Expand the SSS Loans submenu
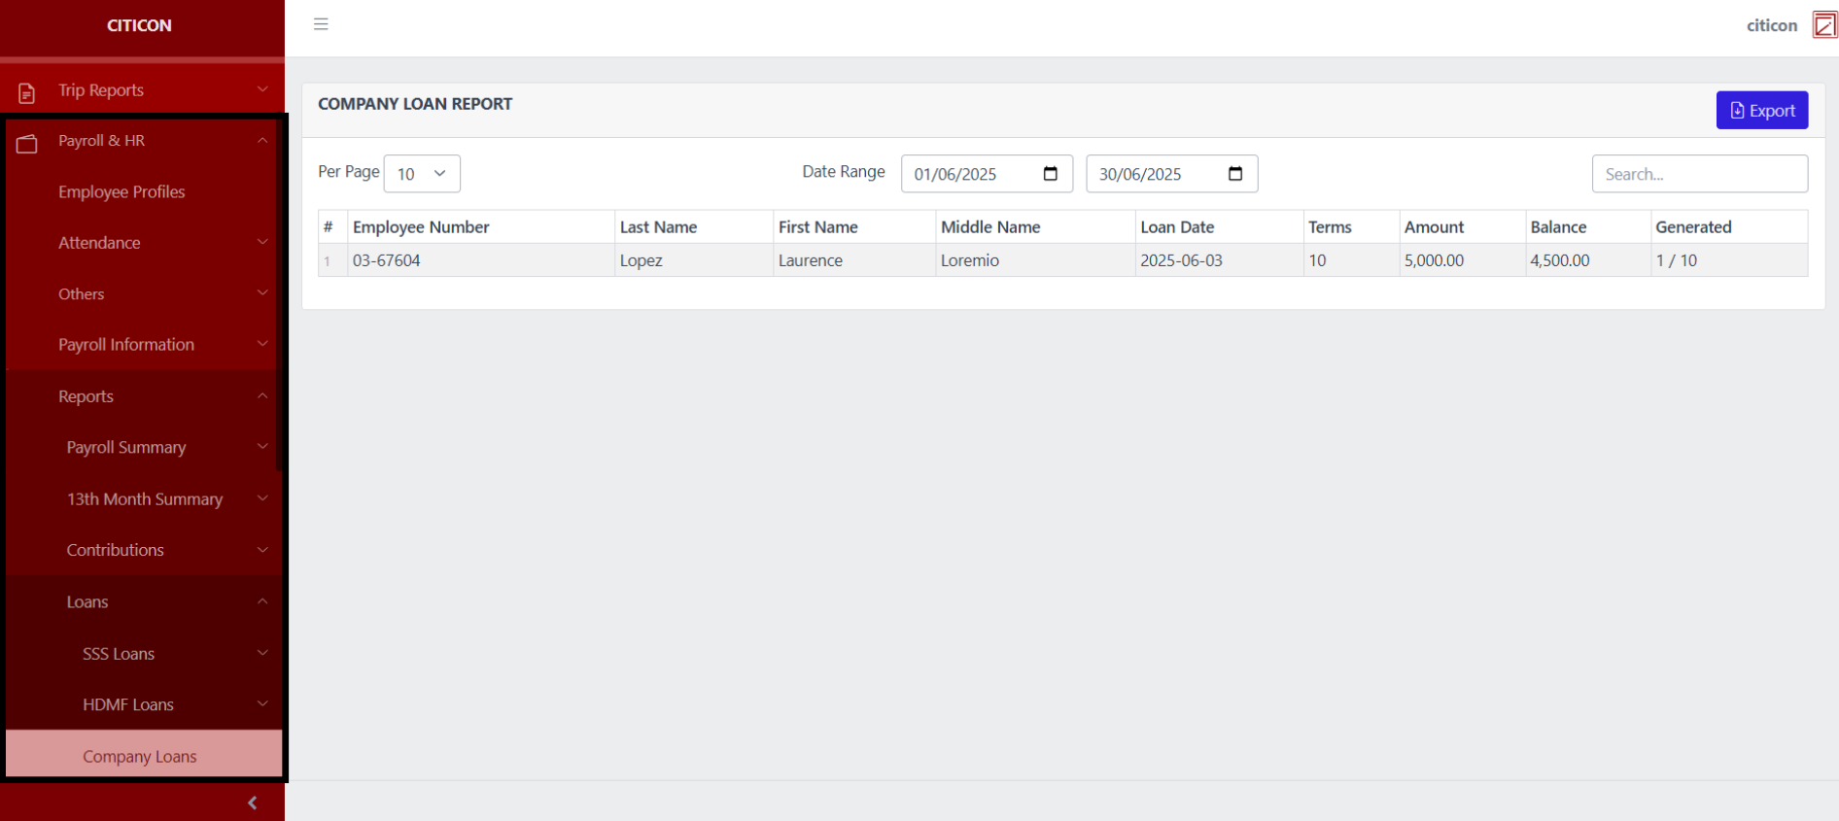The width and height of the screenshot is (1839, 821). coord(142,654)
